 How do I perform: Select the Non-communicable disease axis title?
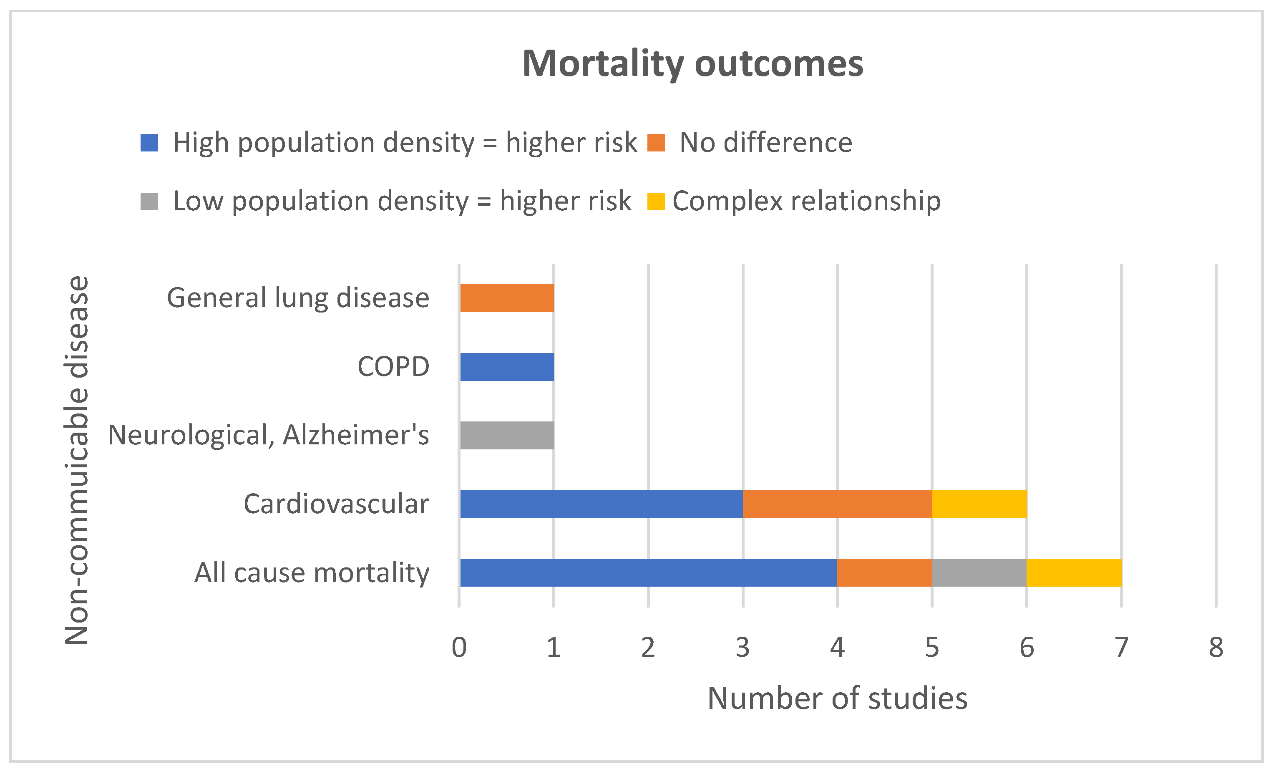point(76,460)
